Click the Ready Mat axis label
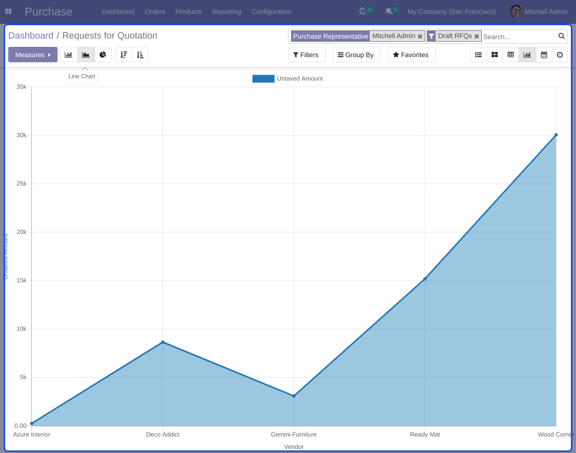 click(x=425, y=434)
